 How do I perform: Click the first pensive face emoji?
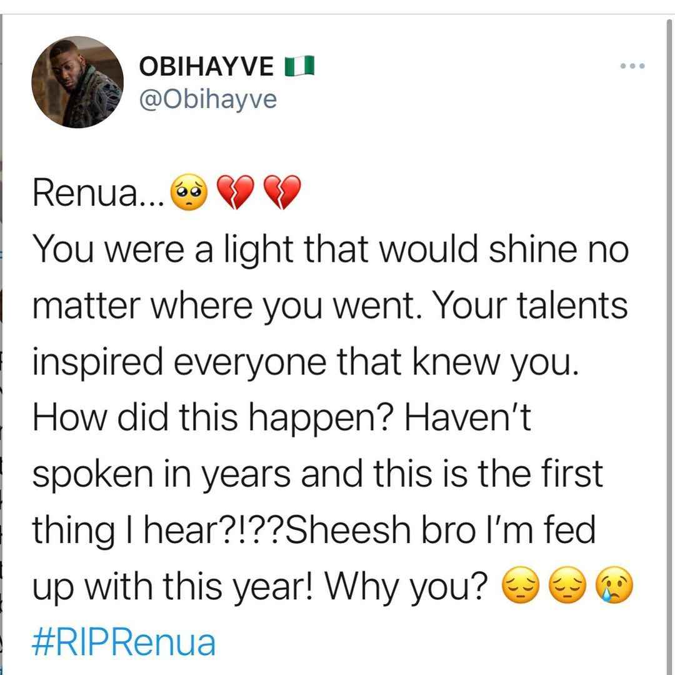coord(520,587)
